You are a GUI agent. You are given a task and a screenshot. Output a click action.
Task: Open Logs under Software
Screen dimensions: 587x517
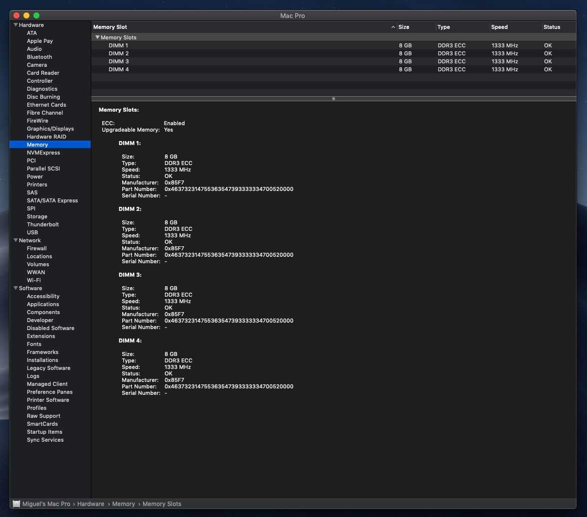pos(33,376)
